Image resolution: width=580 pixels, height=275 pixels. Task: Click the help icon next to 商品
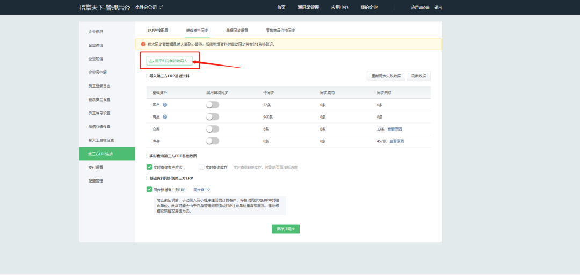[x=165, y=117]
